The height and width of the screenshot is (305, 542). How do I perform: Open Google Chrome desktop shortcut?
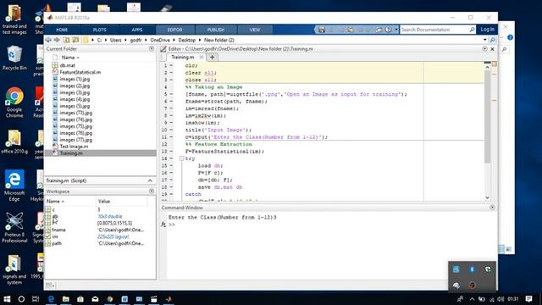click(x=14, y=103)
